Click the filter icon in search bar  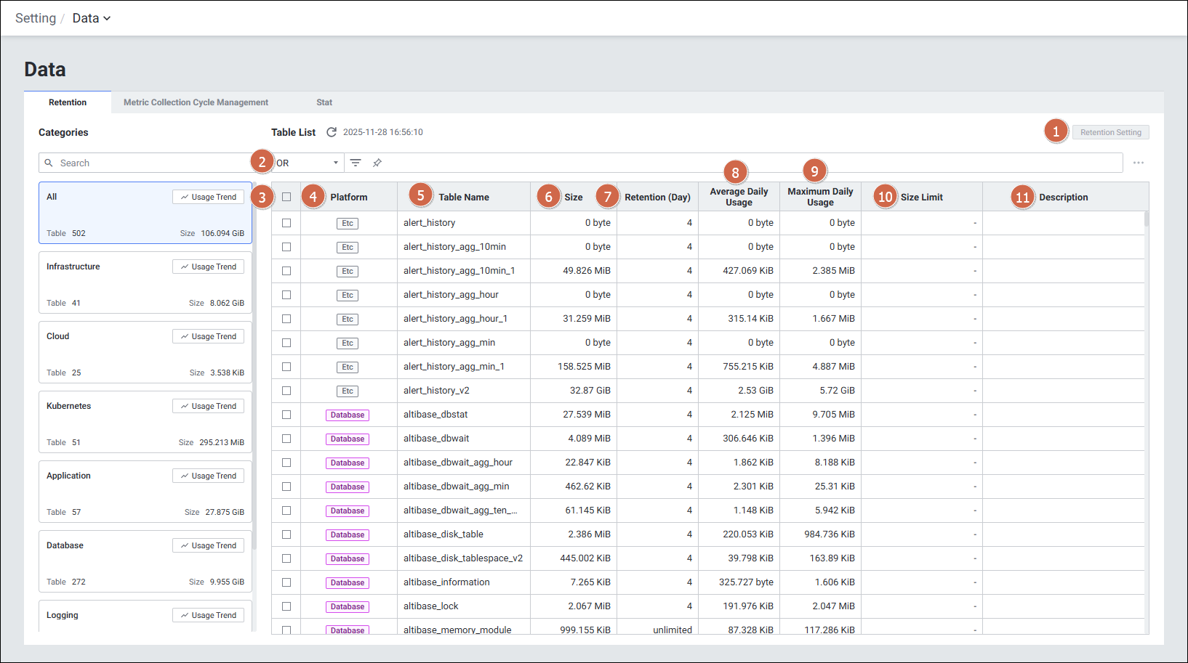[x=356, y=163]
